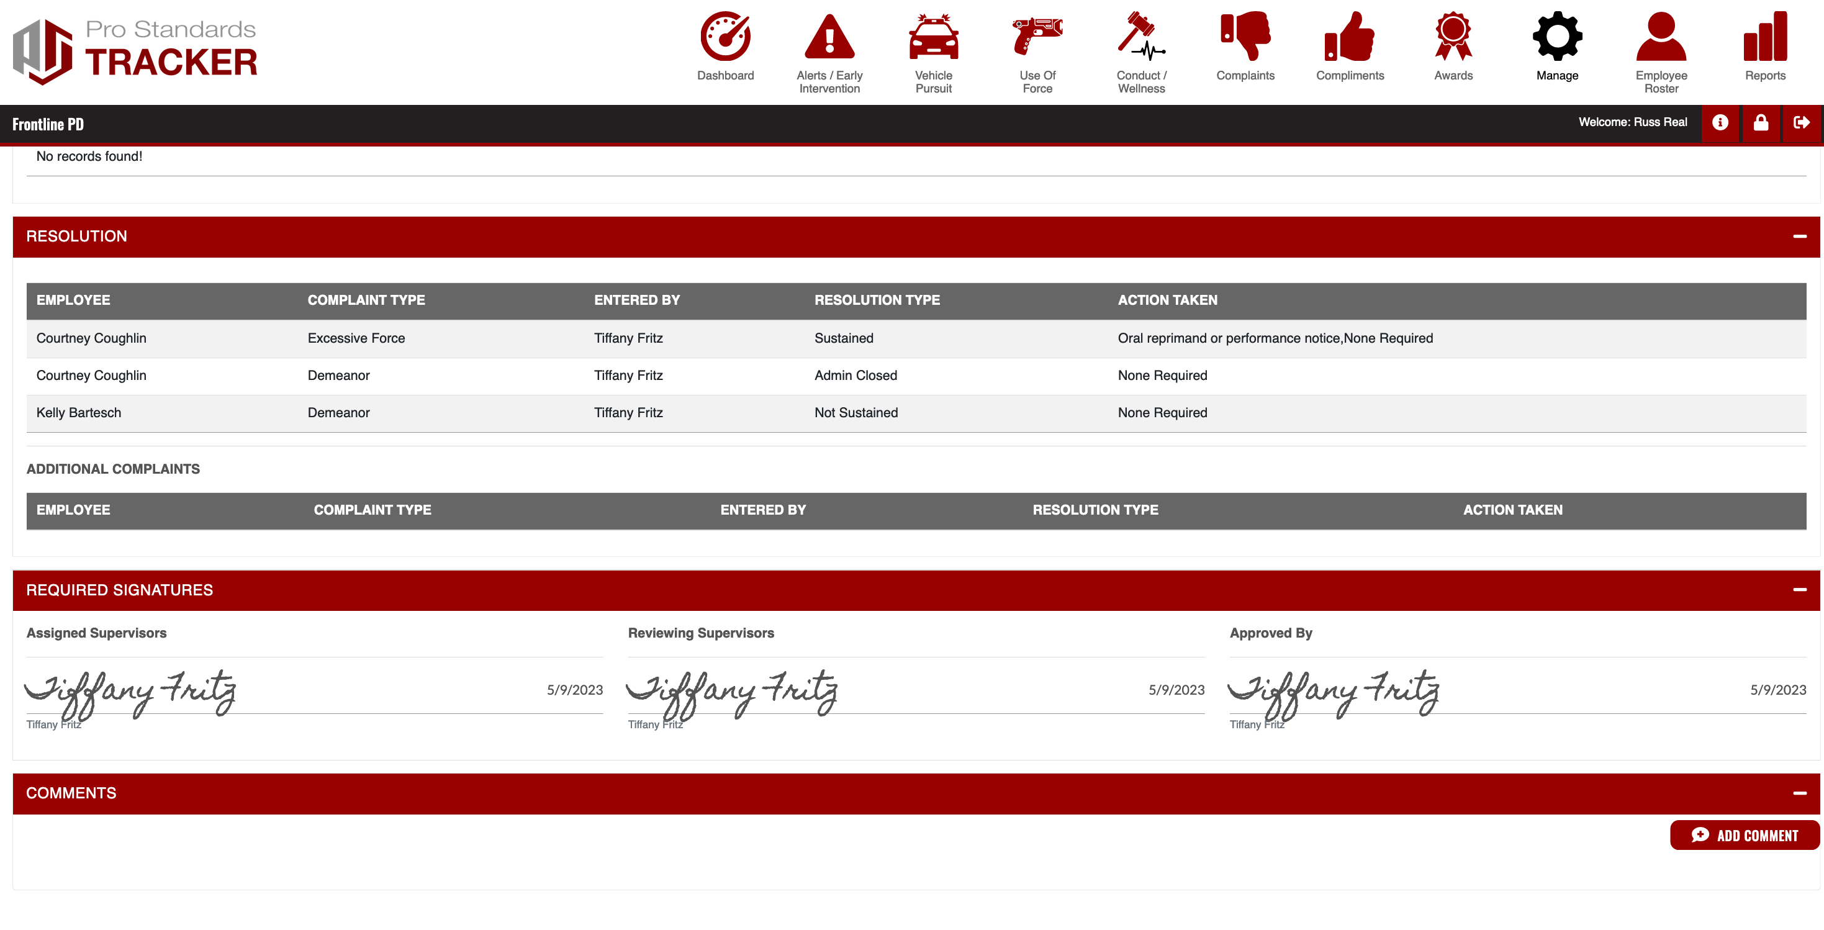Click the logout arrow icon
Screen dimensions: 1824x930
click(x=1802, y=122)
